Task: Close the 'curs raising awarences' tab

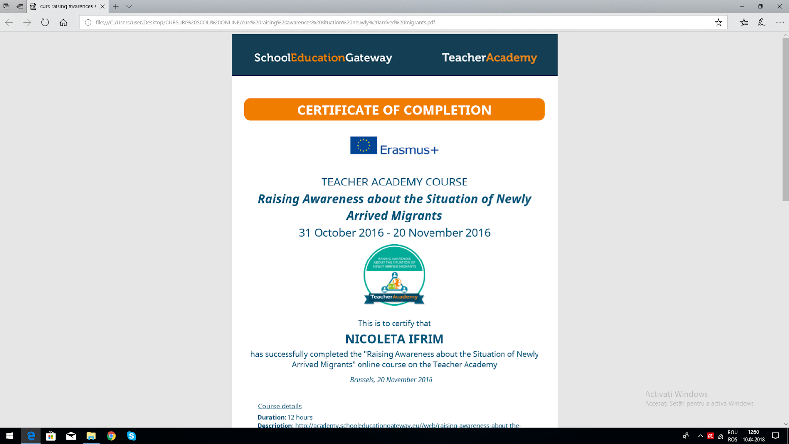Action: click(x=102, y=6)
